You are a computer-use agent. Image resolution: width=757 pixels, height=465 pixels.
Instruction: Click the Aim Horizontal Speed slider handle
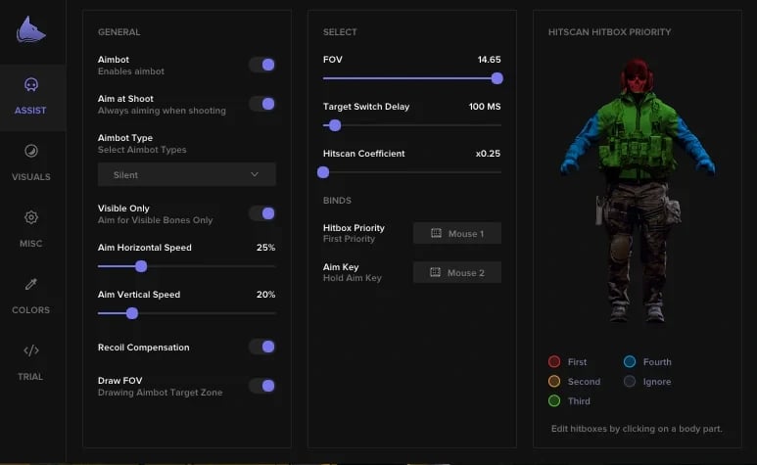(141, 266)
